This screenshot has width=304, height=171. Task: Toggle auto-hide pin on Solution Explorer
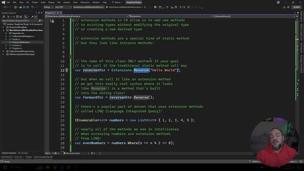[39, 13]
